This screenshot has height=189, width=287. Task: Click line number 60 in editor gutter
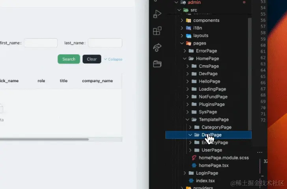(x=263, y=45)
